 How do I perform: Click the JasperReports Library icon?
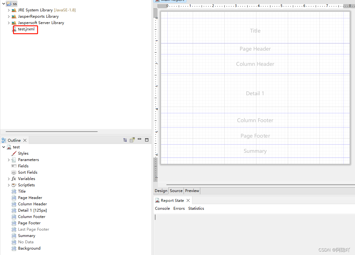14,16
